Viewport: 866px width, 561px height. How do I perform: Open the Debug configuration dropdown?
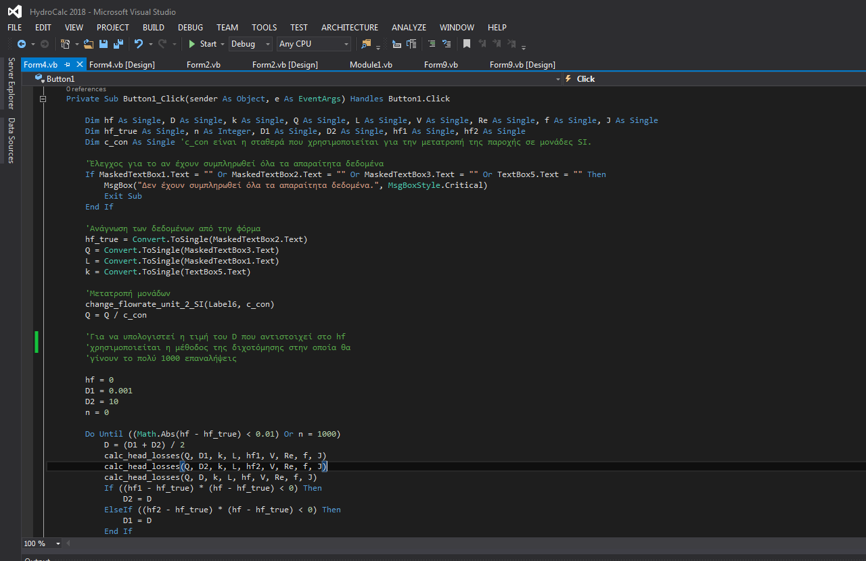(267, 44)
